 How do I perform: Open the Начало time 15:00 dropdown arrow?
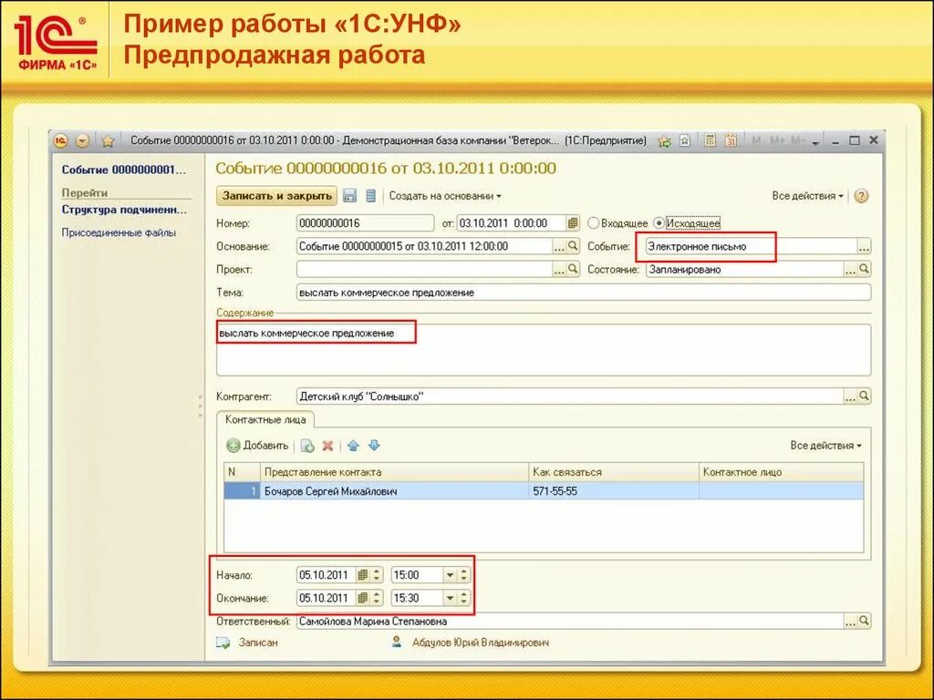tap(451, 575)
